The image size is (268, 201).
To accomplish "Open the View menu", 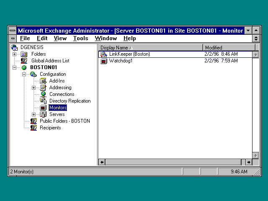I will 60,38.
